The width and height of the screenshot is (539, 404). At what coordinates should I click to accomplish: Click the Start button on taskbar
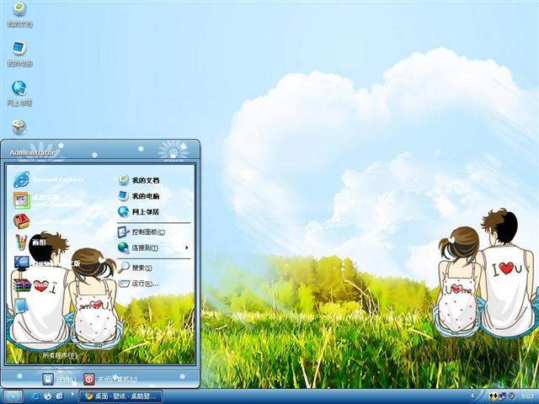[13, 396]
